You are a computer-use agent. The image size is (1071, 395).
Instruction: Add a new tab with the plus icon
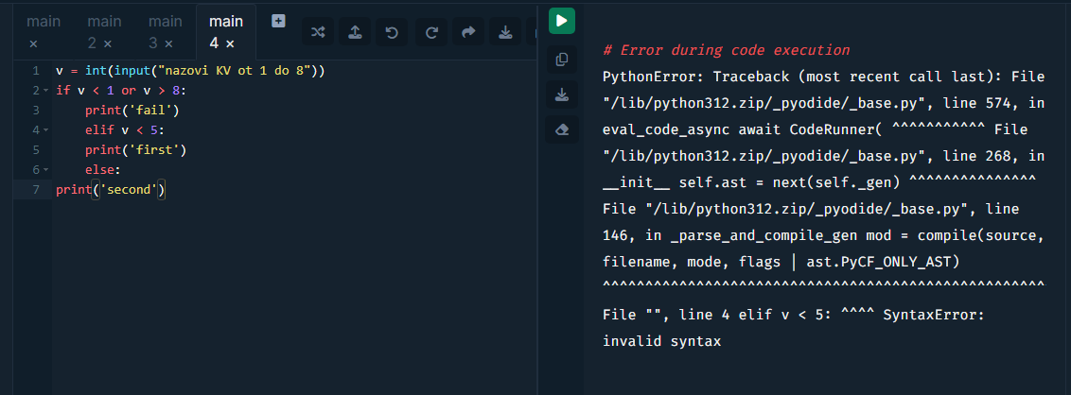(278, 21)
